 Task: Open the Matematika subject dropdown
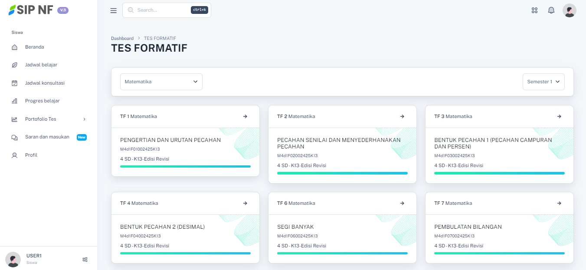point(161,82)
